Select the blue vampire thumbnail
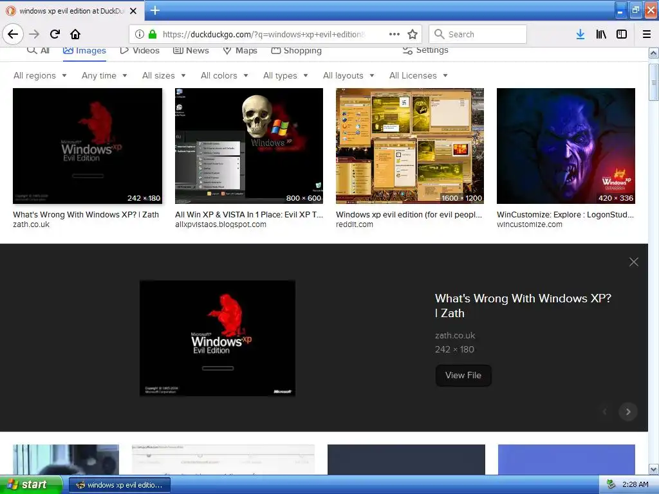This screenshot has height=494, width=659. tap(566, 146)
